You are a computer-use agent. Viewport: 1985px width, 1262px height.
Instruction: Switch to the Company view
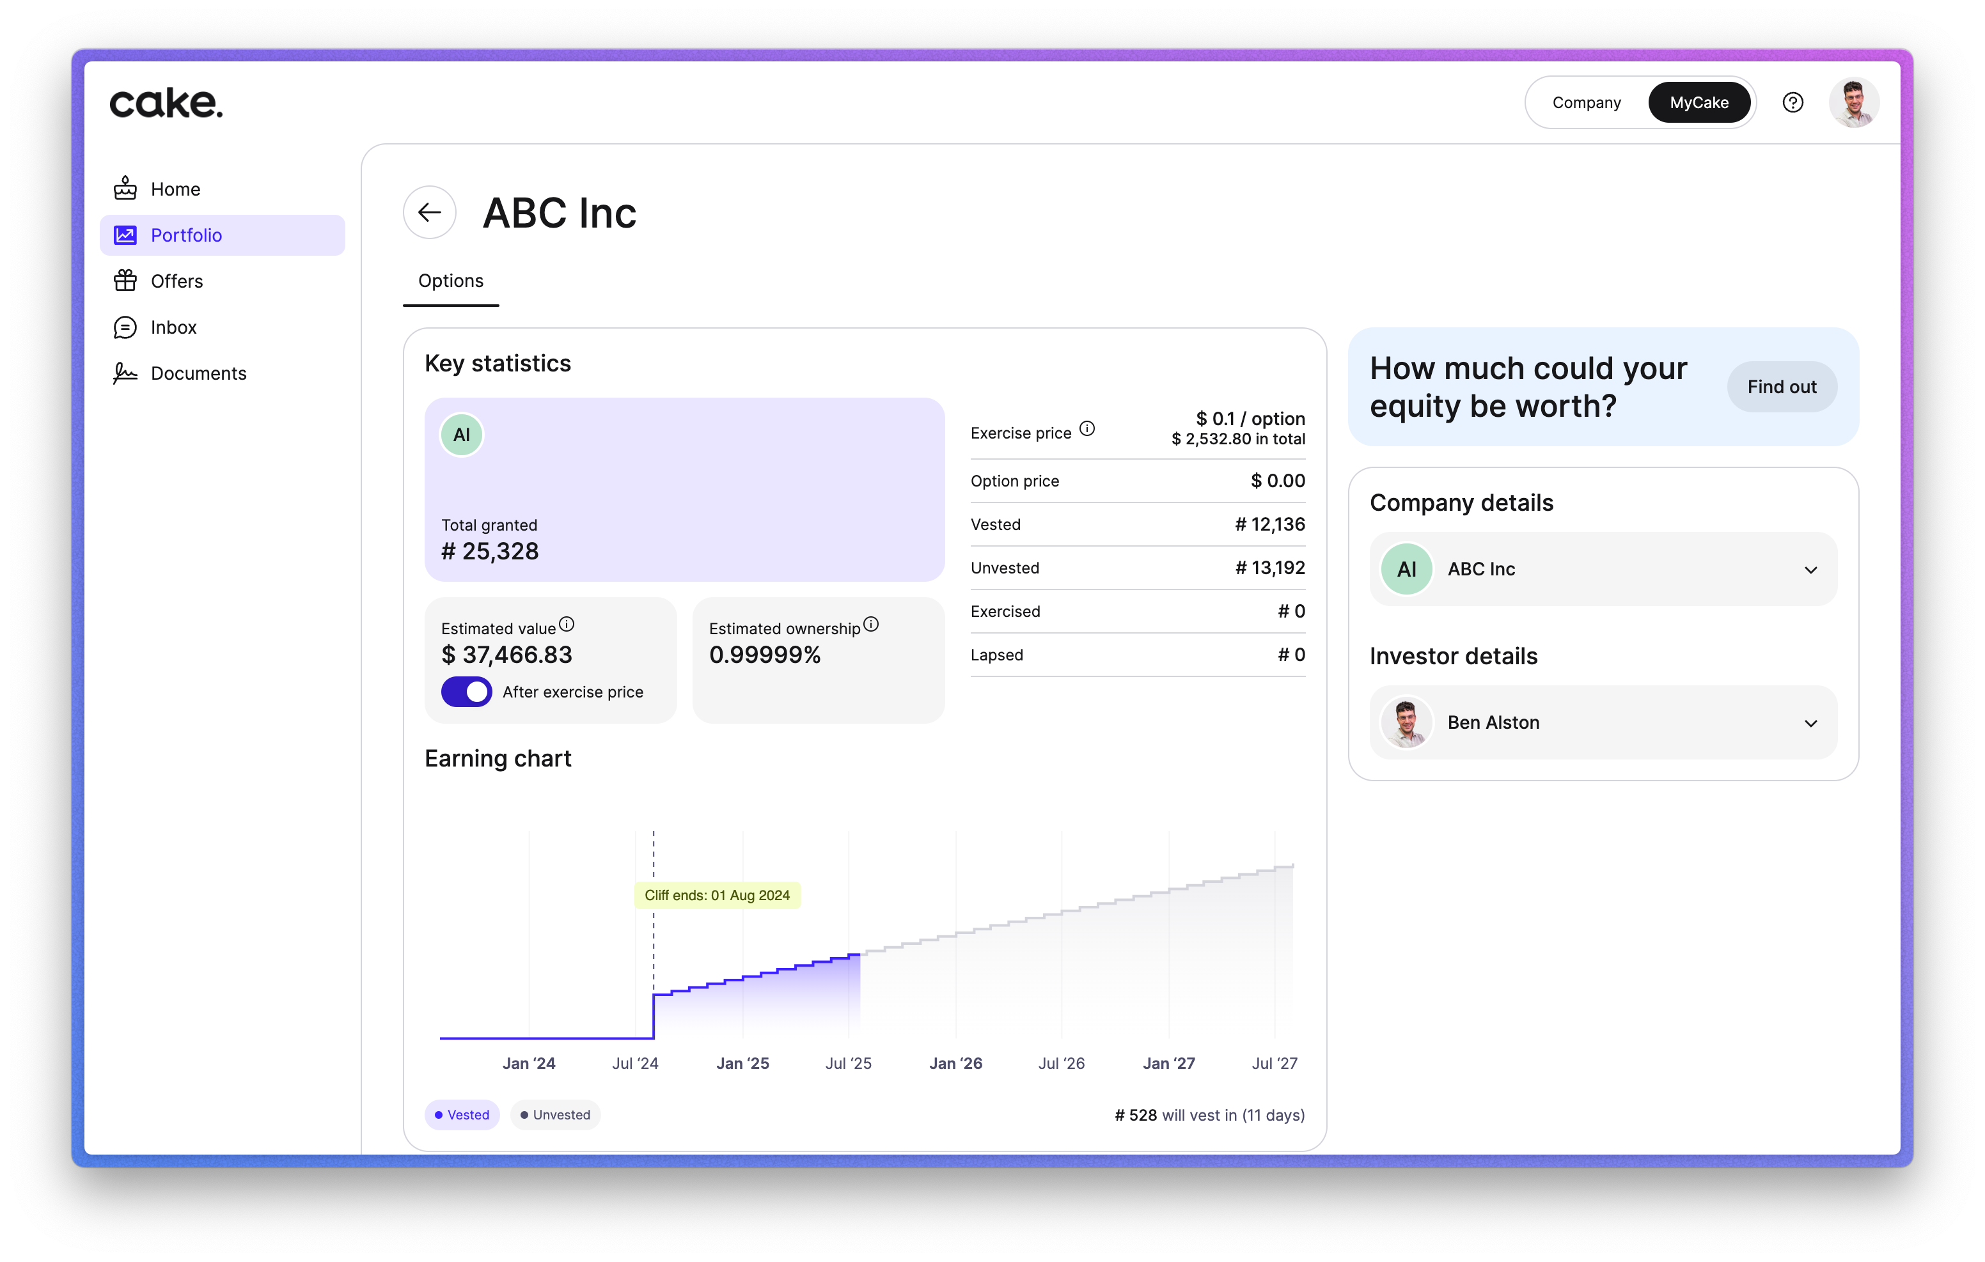point(1586,102)
